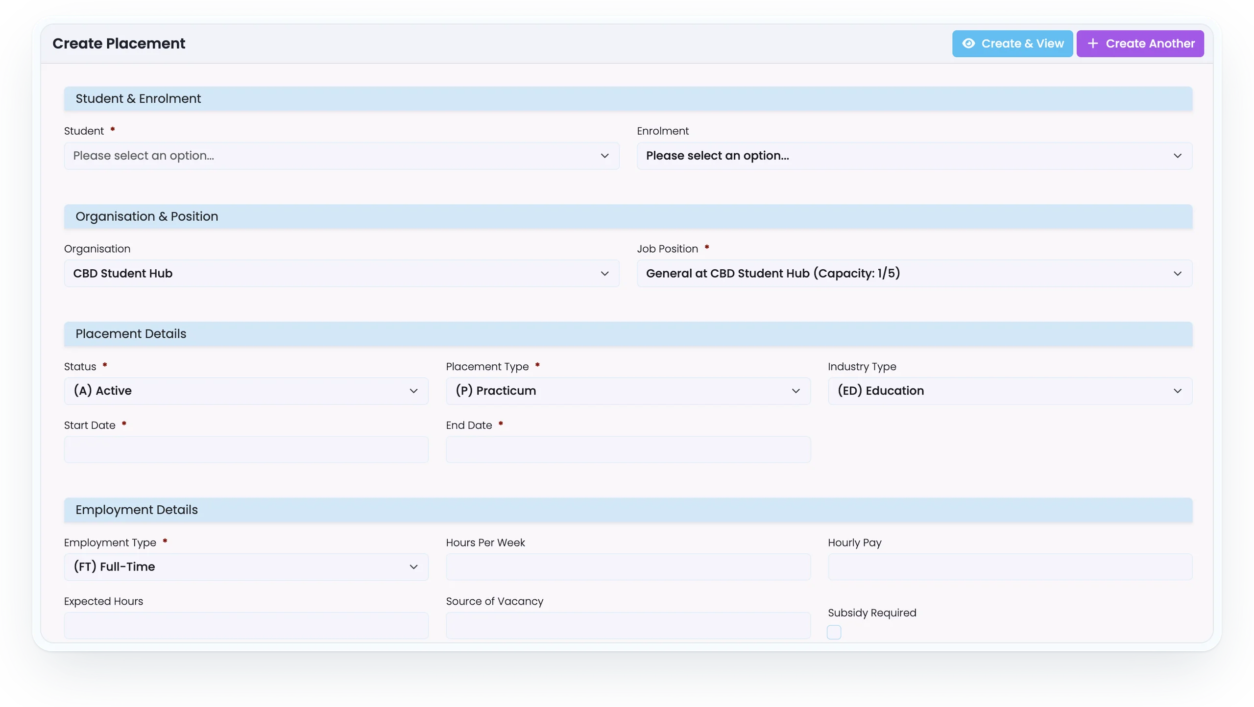Click the eye icon in Create & View
This screenshot has height=707, width=1254.
coord(968,44)
